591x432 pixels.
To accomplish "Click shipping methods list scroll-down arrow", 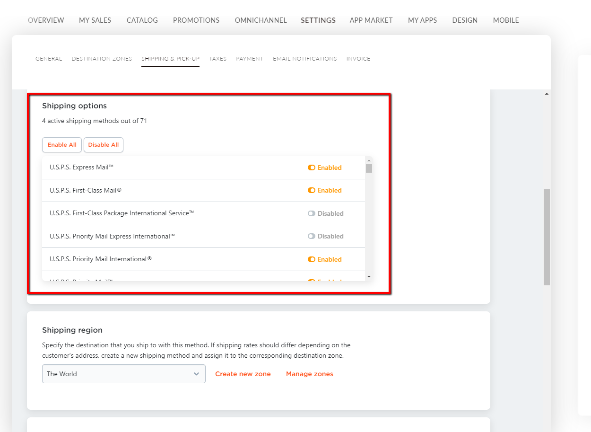I will (x=369, y=276).
